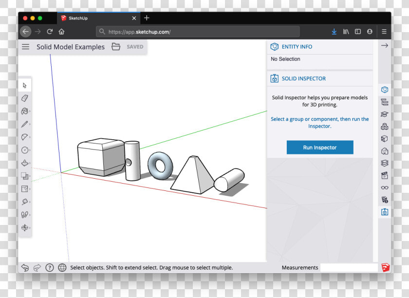Open the browser account icon
The width and height of the screenshot is (409, 298).
tap(370, 32)
